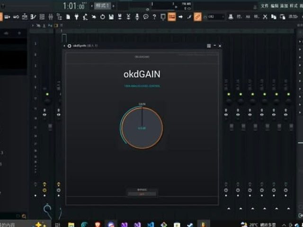
Task: Click the FL Studio icon on the taskbar
Action: click(203, 225)
